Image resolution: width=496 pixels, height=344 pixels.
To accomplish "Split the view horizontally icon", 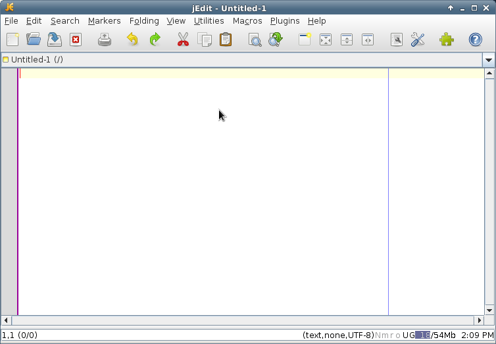I will [347, 40].
